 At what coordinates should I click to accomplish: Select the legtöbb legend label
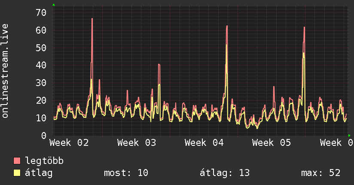pyautogui.click(x=45, y=161)
